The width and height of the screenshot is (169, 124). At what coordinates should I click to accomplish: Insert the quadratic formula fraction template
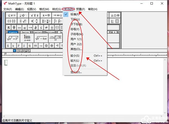(x=55, y=37)
